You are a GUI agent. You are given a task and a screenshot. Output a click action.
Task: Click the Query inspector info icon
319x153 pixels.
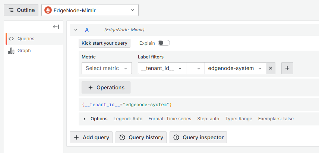[x=176, y=137]
